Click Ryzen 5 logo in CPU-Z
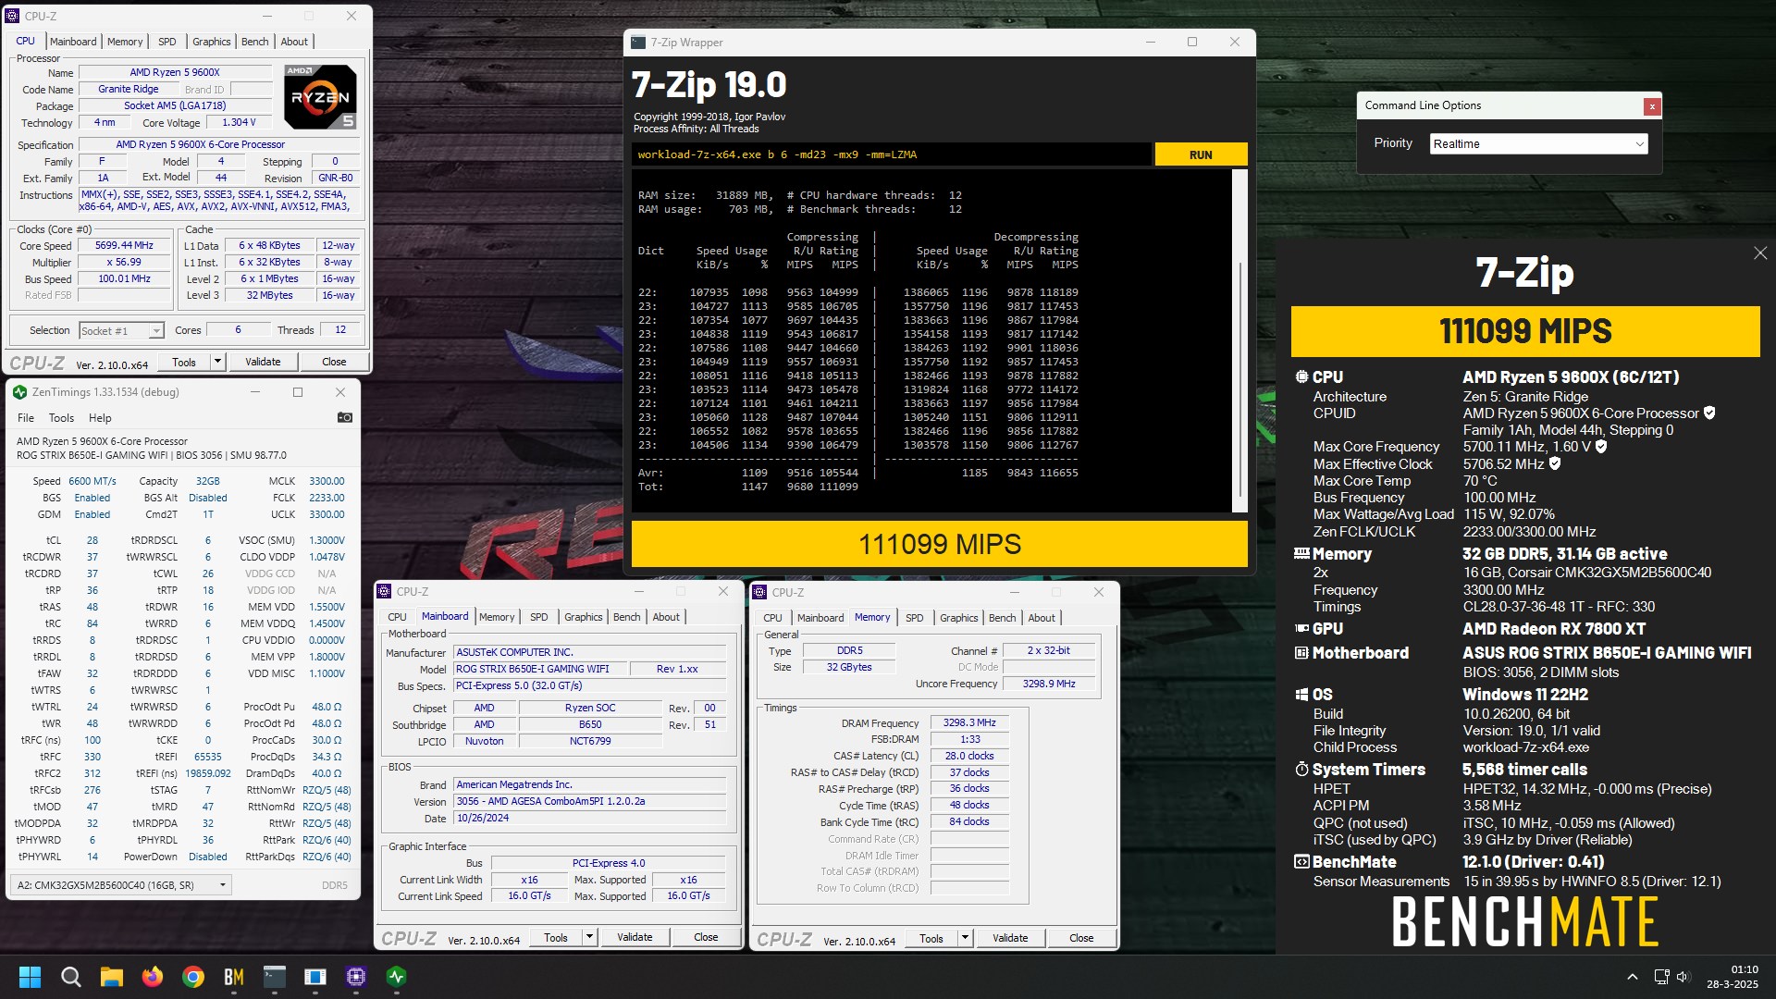The width and height of the screenshot is (1776, 999). pyautogui.click(x=319, y=96)
